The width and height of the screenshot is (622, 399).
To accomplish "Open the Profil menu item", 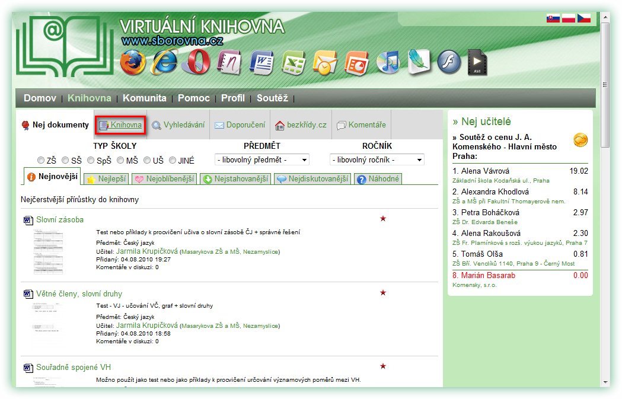I will click(233, 98).
